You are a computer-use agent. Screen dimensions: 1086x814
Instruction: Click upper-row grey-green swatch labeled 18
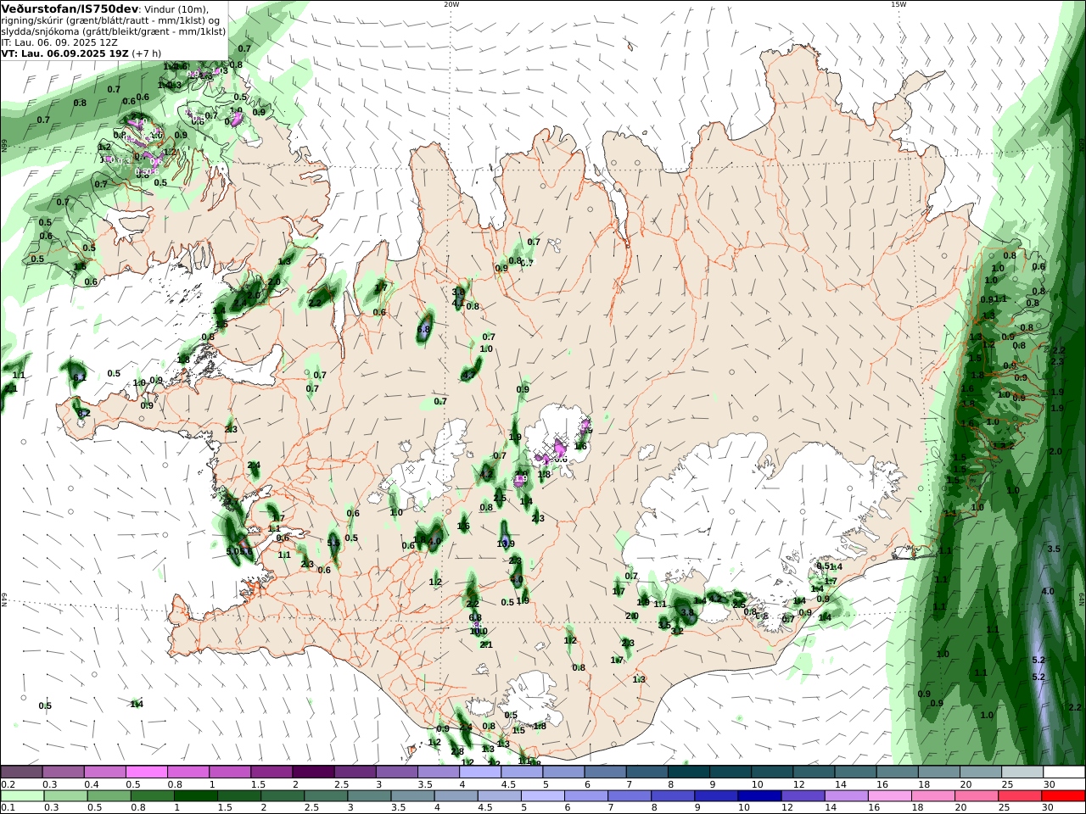[938, 772]
